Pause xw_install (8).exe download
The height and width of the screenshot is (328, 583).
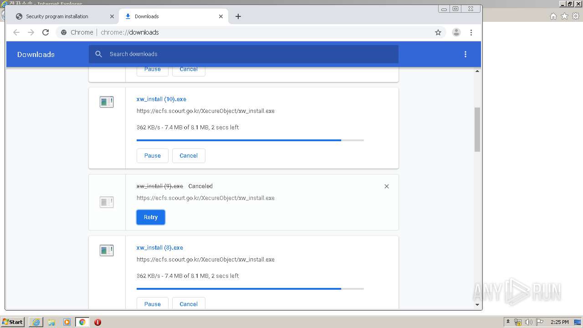[x=153, y=304]
